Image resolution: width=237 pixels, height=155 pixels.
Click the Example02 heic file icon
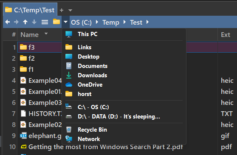pyautogui.click(x=23, y=124)
